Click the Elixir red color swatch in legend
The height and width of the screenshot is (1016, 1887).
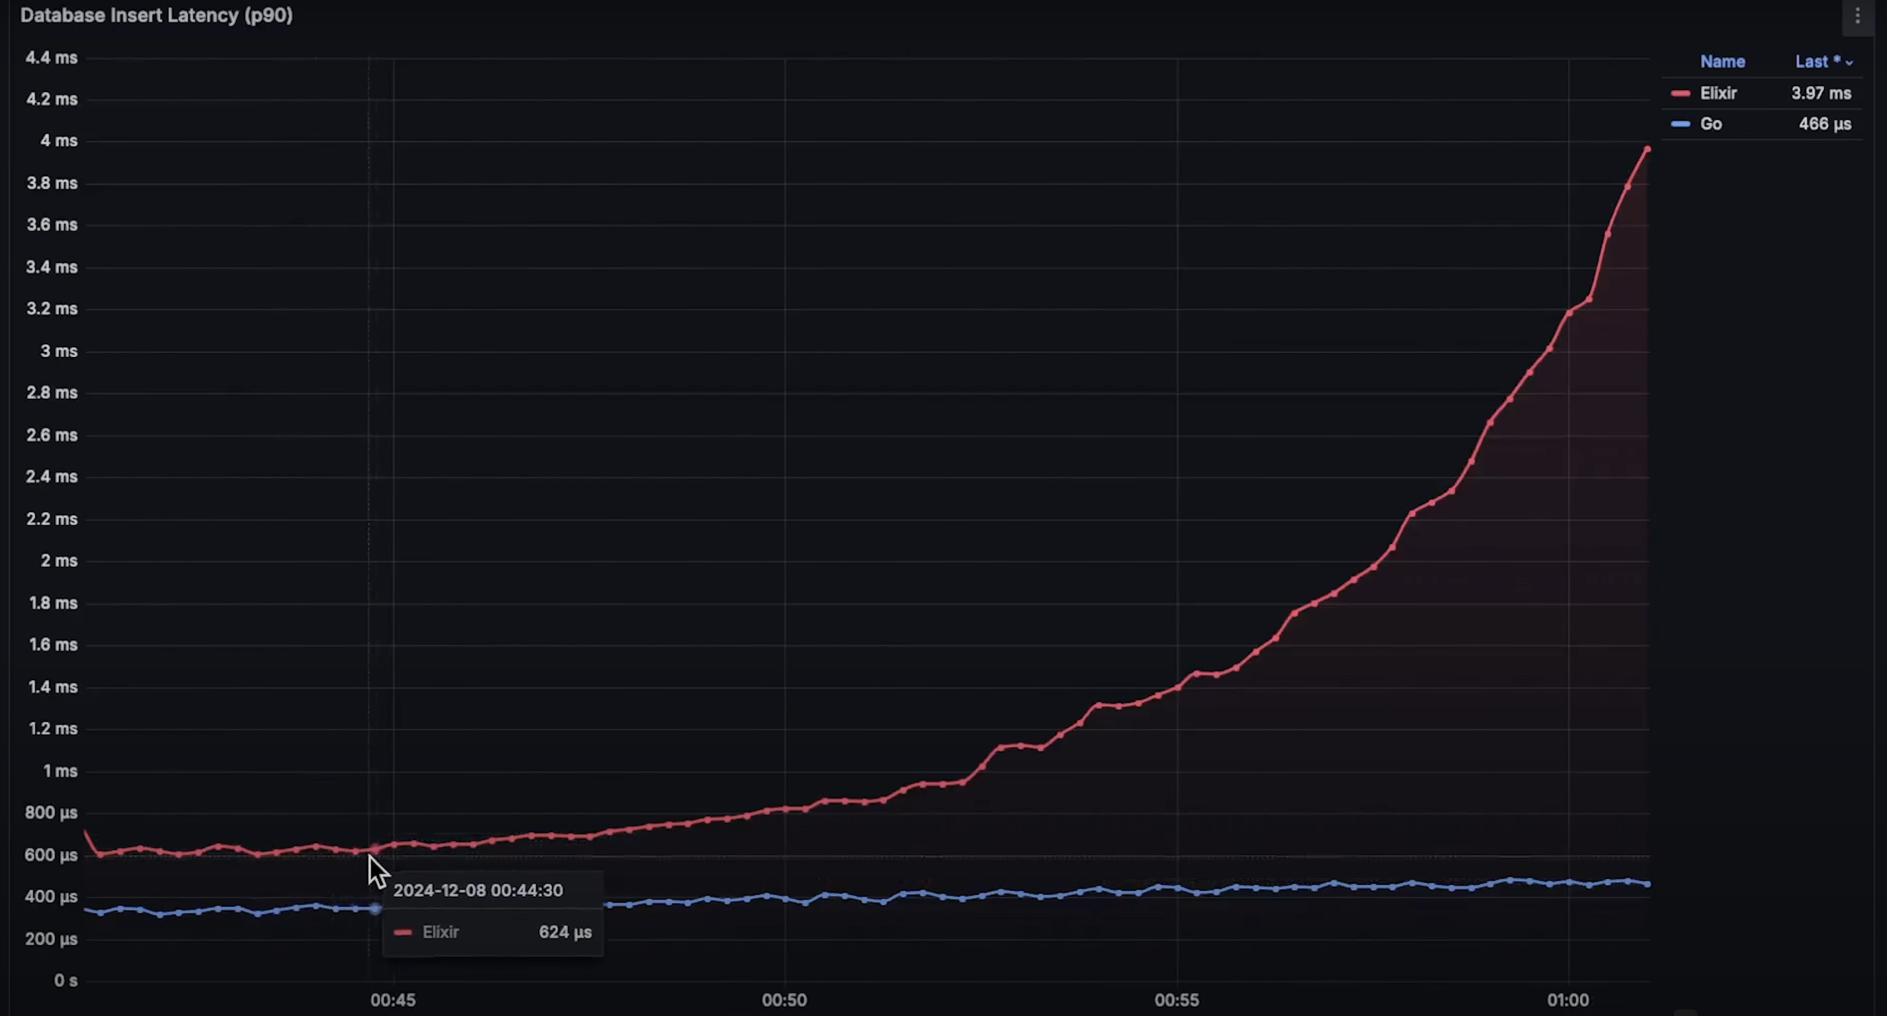(x=1680, y=94)
